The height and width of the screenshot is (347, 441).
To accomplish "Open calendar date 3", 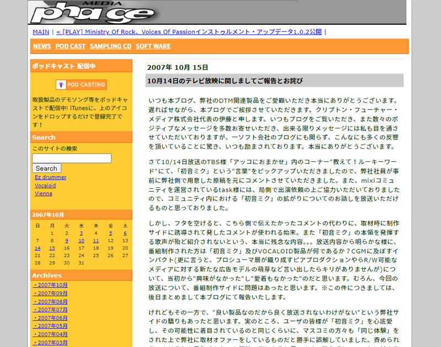I will pyautogui.click(x=81, y=233).
